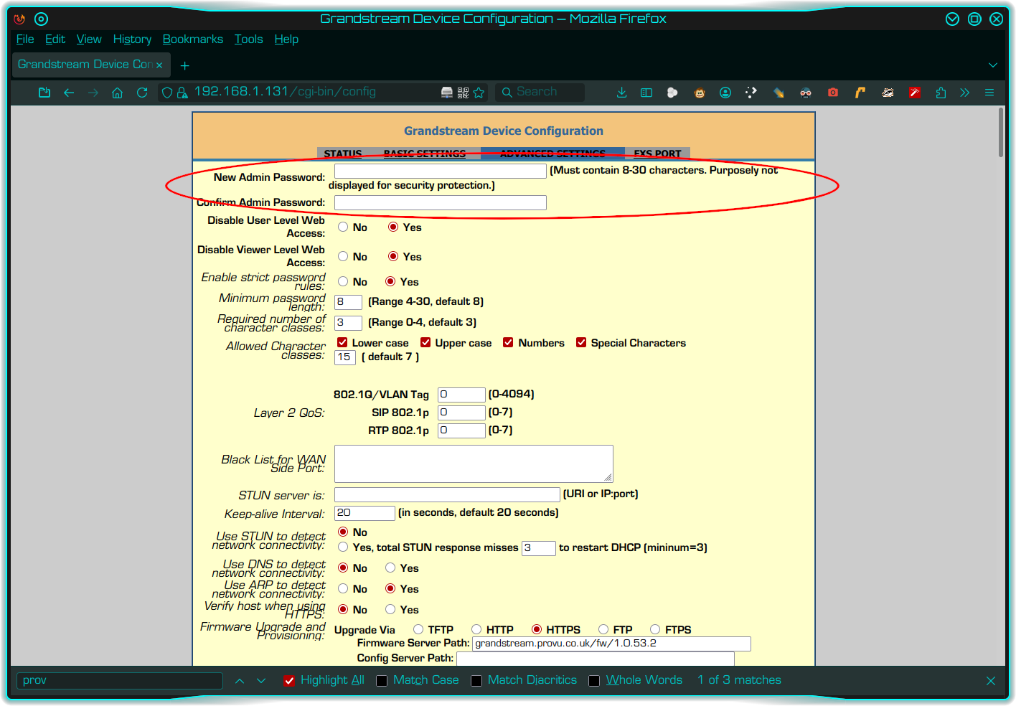Show the sidebar with the sidebar icon
The image size is (1016, 706).
(x=646, y=93)
